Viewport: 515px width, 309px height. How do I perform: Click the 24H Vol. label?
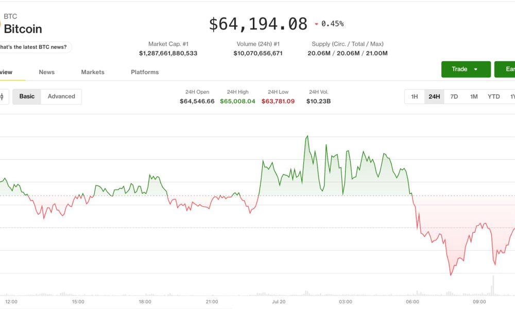pyautogui.click(x=319, y=92)
